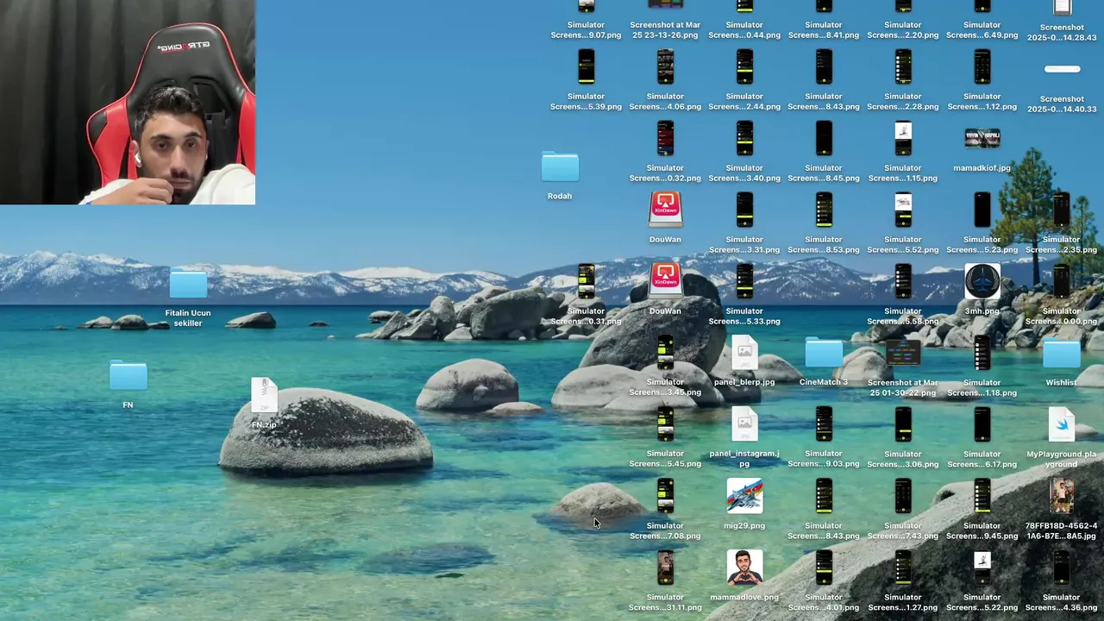Select Simulator Screens...6.17.png file
Image resolution: width=1104 pixels, height=621 pixels.
tap(982, 424)
